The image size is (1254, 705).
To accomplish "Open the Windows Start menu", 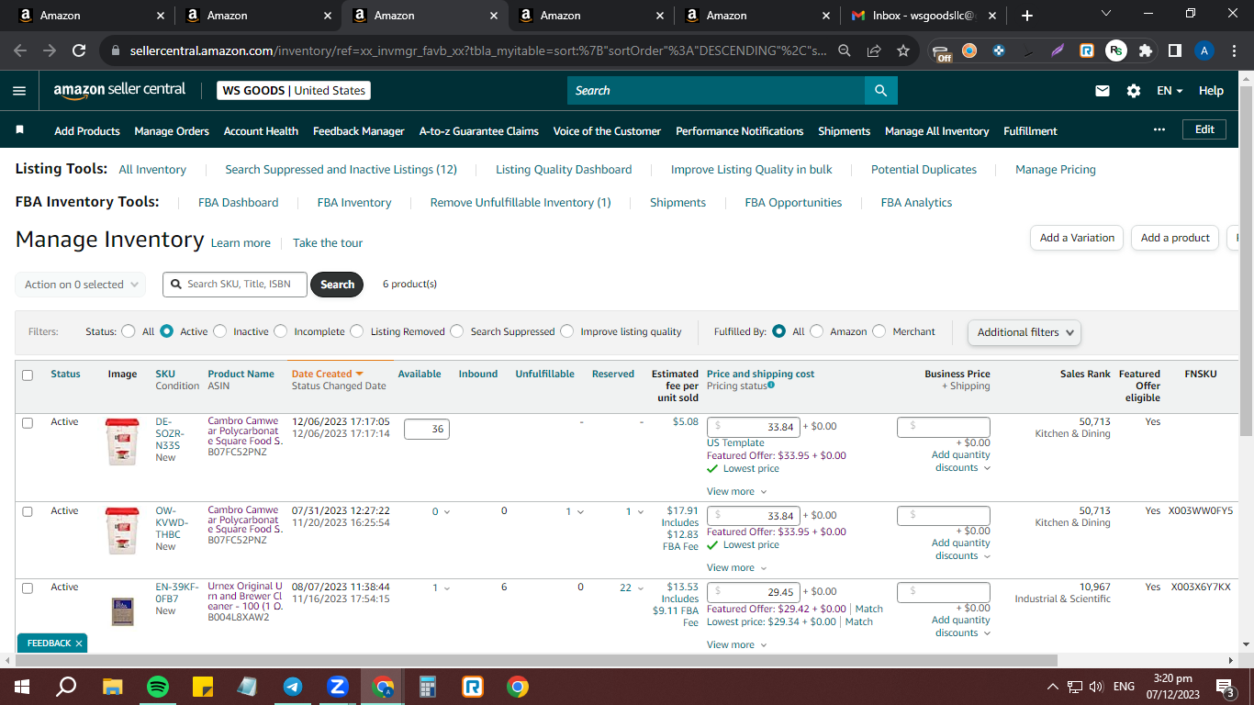I will click(22, 687).
